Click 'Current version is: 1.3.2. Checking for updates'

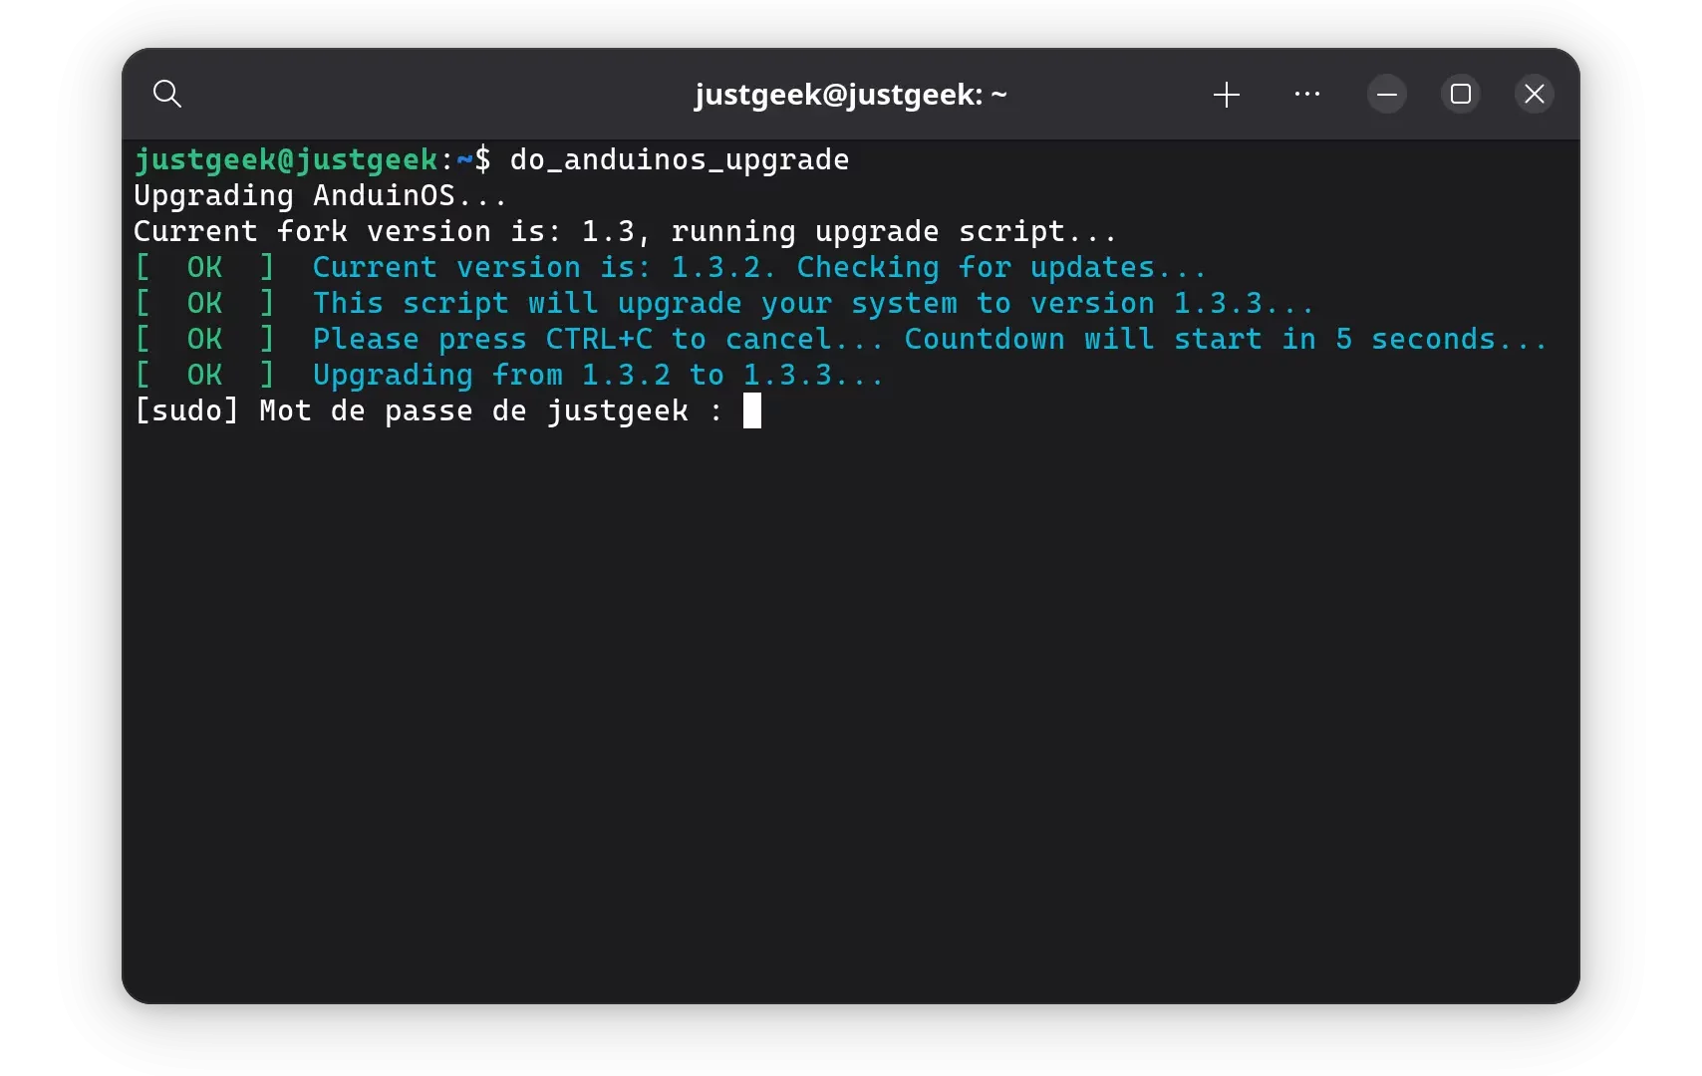click(759, 268)
